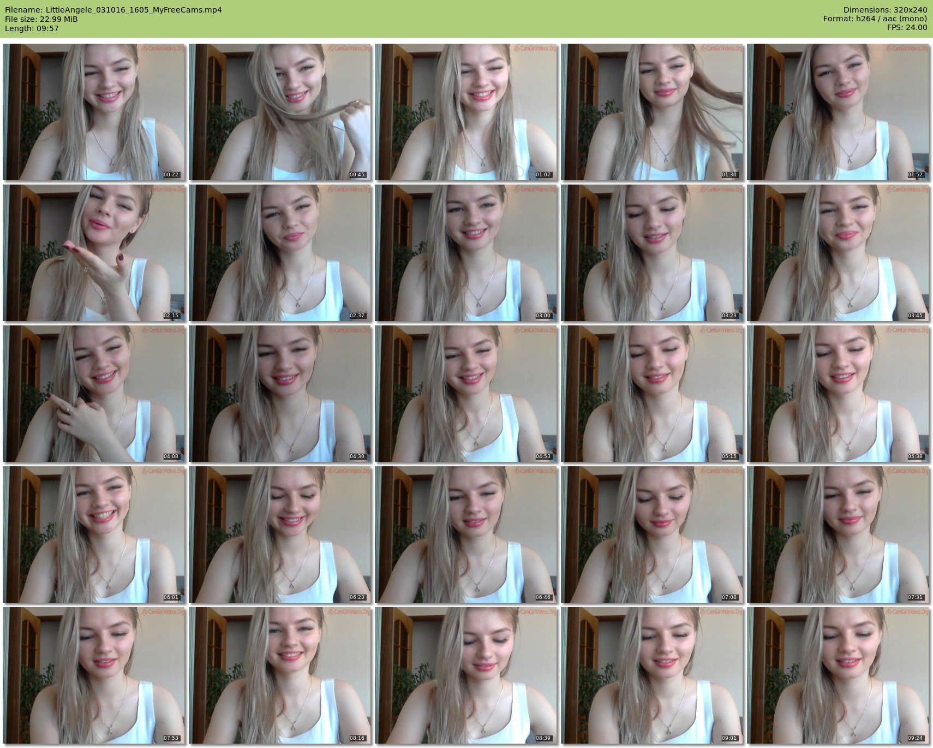
Task: Select the 02:15 hand gesture thumbnail
Action: tap(94, 253)
